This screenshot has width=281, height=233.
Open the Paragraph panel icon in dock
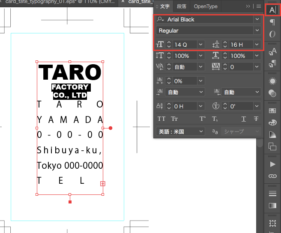(x=272, y=22)
